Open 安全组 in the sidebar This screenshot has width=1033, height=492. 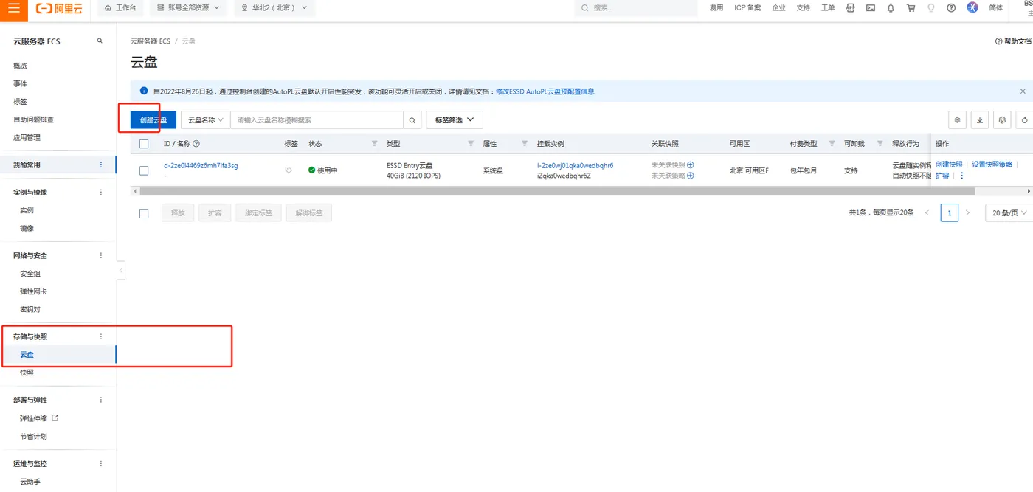30,274
